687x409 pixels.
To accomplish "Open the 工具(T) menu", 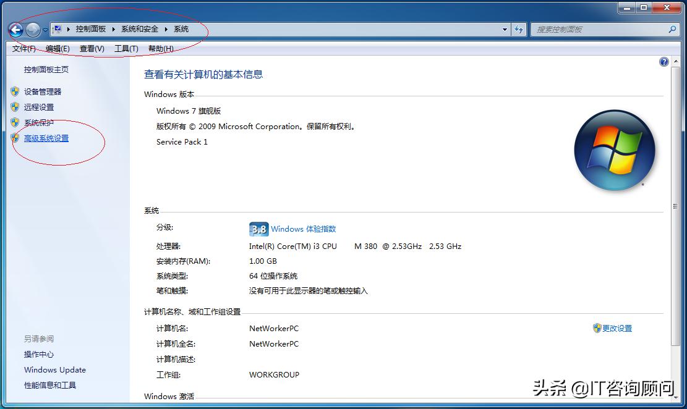I will [126, 48].
